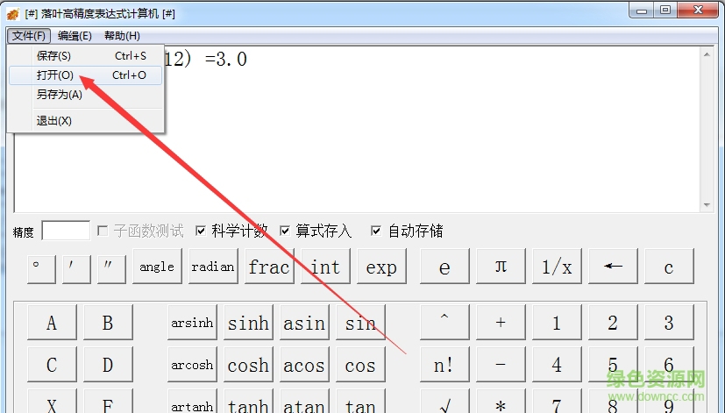The height and width of the screenshot is (413, 725).
Task: Insert the arcosh function
Action: coord(192,365)
